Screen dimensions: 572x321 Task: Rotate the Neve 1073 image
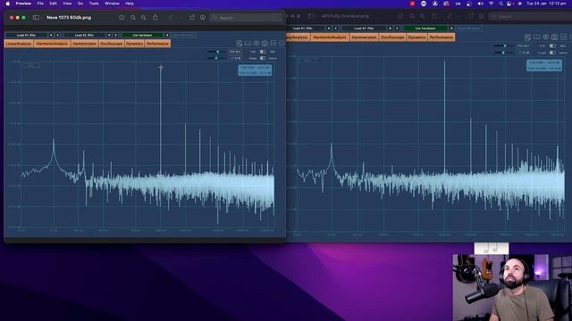192,18
